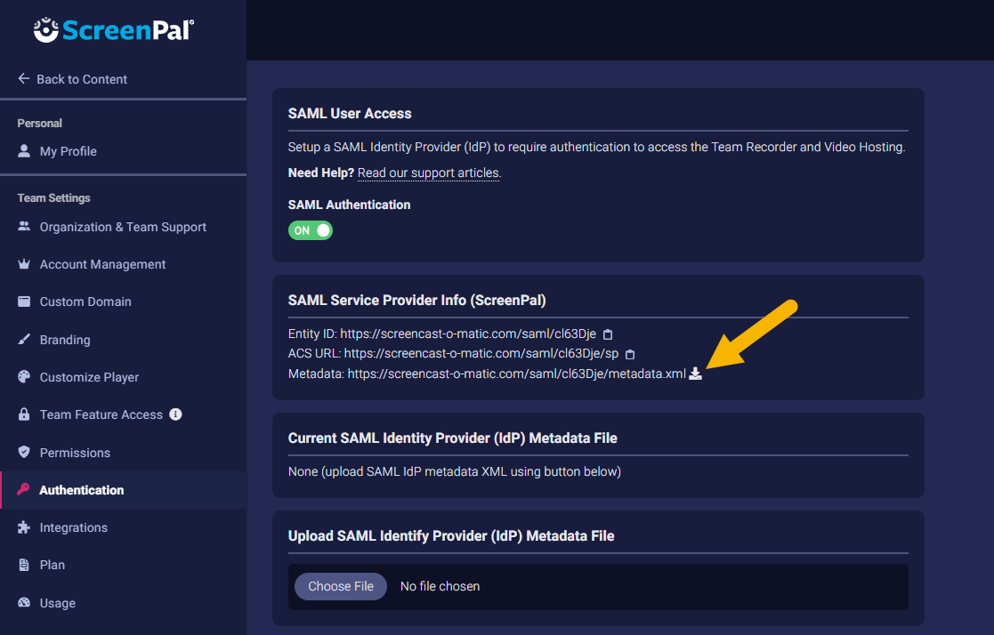The width and height of the screenshot is (994, 635).
Task: Click the Branding paintbrush icon
Action: pos(24,339)
